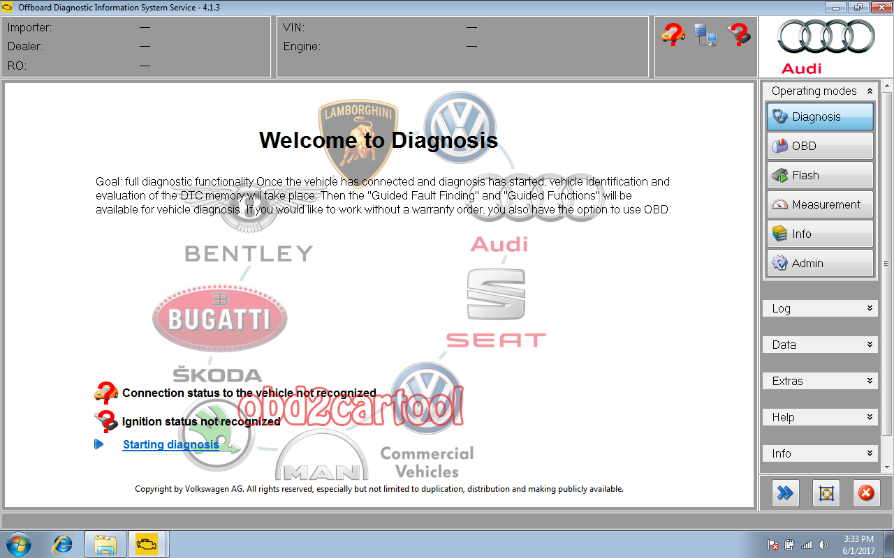Image resolution: width=894 pixels, height=558 pixels.
Task: Click the server network connection icon
Action: (x=705, y=35)
